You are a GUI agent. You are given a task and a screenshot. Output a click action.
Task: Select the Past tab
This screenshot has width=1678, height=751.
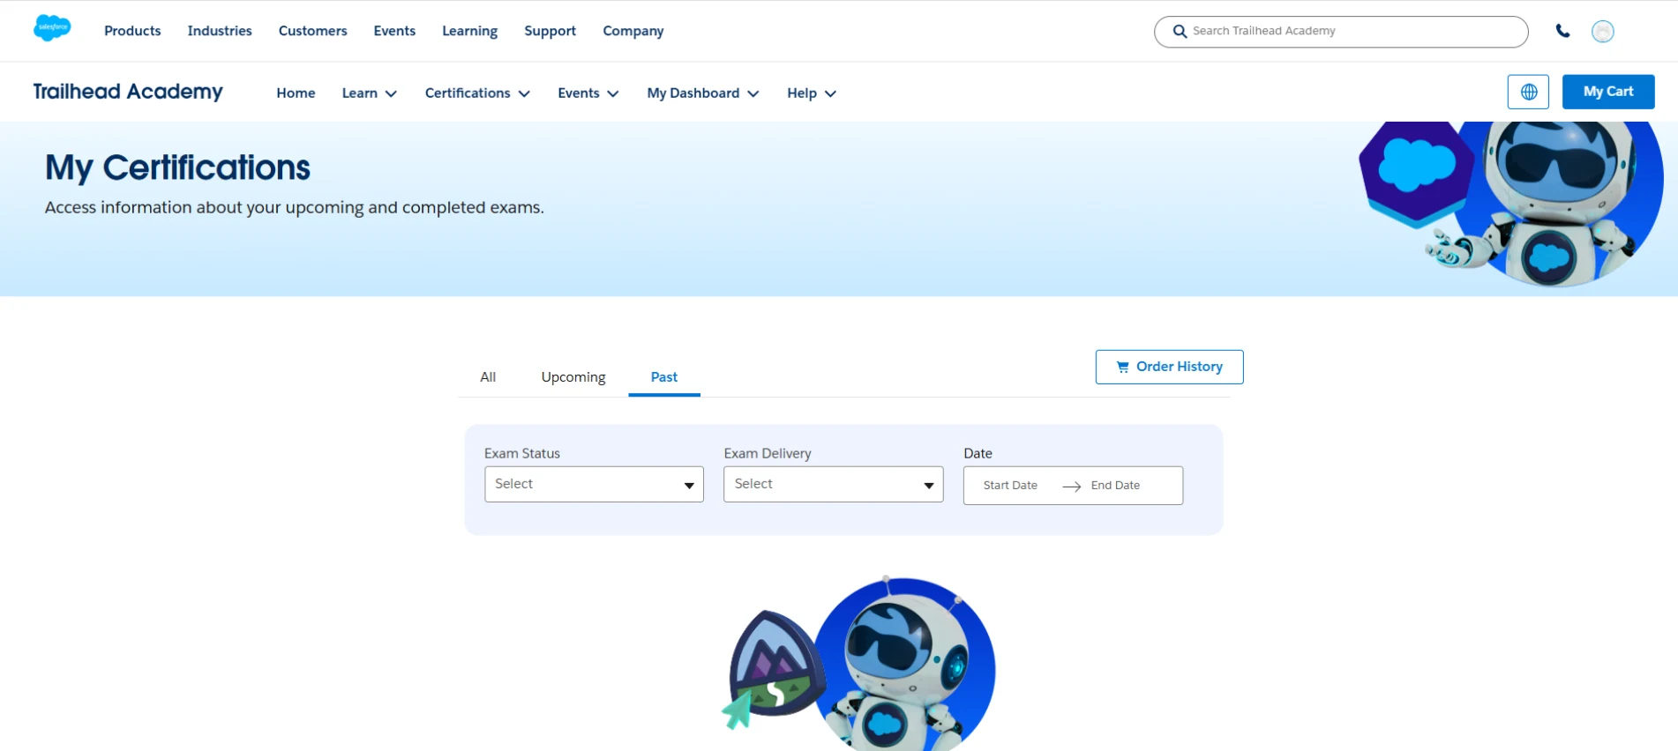(x=664, y=377)
